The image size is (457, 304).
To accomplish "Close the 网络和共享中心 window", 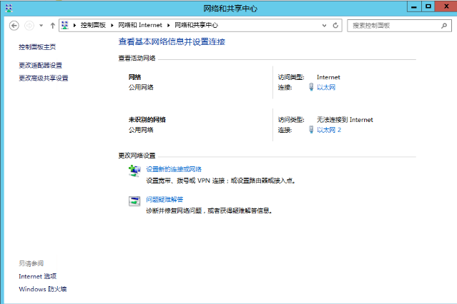I will coord(446,6).
